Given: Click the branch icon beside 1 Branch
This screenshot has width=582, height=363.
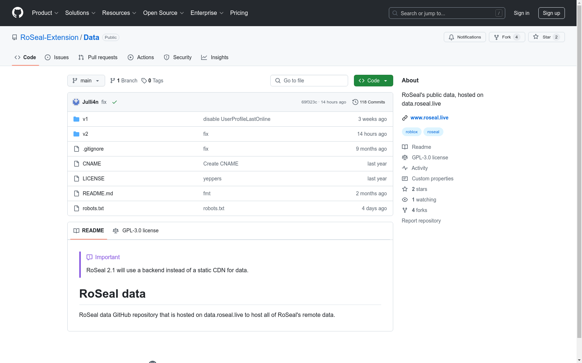Looking at the screenshot, I should coord(113,81).
